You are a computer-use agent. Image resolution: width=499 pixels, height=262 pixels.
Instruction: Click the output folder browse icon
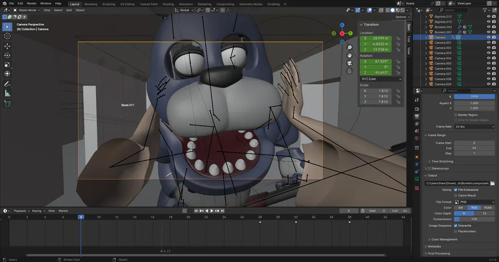492,183
